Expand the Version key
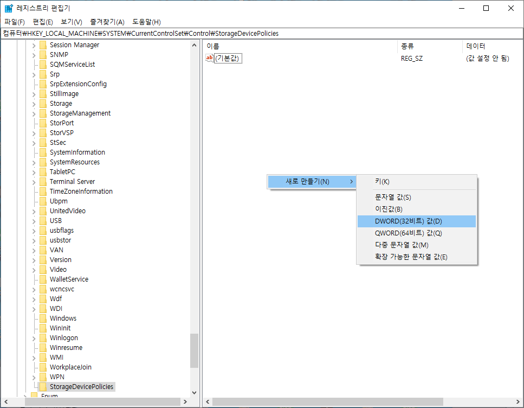This screenshot has width=524, height=408. (x=34, y=260)
